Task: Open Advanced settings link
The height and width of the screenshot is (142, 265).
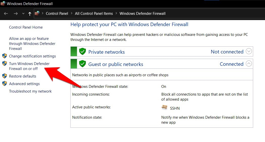Action: pyautogui.click(x=24, y=84)
